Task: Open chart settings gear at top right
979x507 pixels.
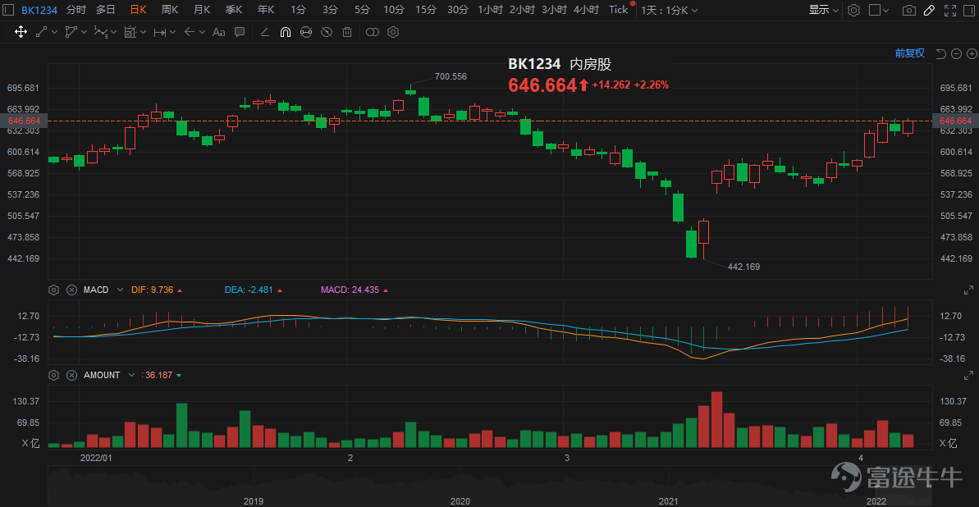Action: click(853, 10)
